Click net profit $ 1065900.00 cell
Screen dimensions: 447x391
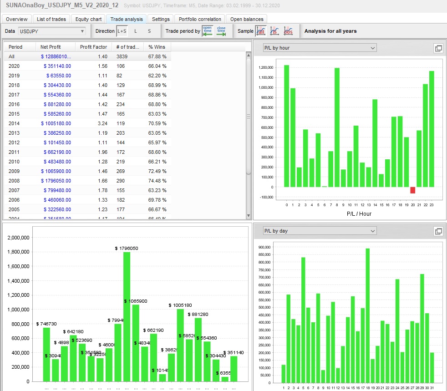tap(56, 171)
